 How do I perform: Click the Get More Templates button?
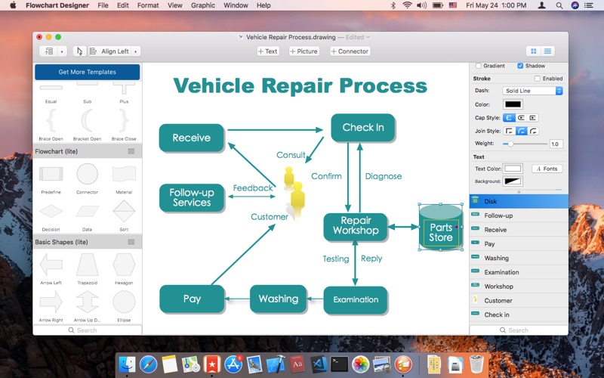[88, 72]
